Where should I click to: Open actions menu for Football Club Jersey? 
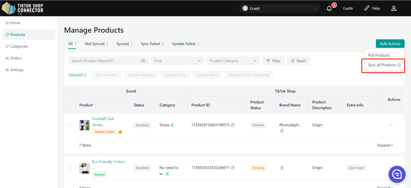click(x=391, y=125)
